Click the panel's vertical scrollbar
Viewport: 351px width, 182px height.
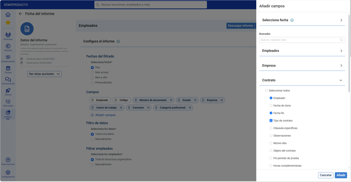[x=349, y=54]
